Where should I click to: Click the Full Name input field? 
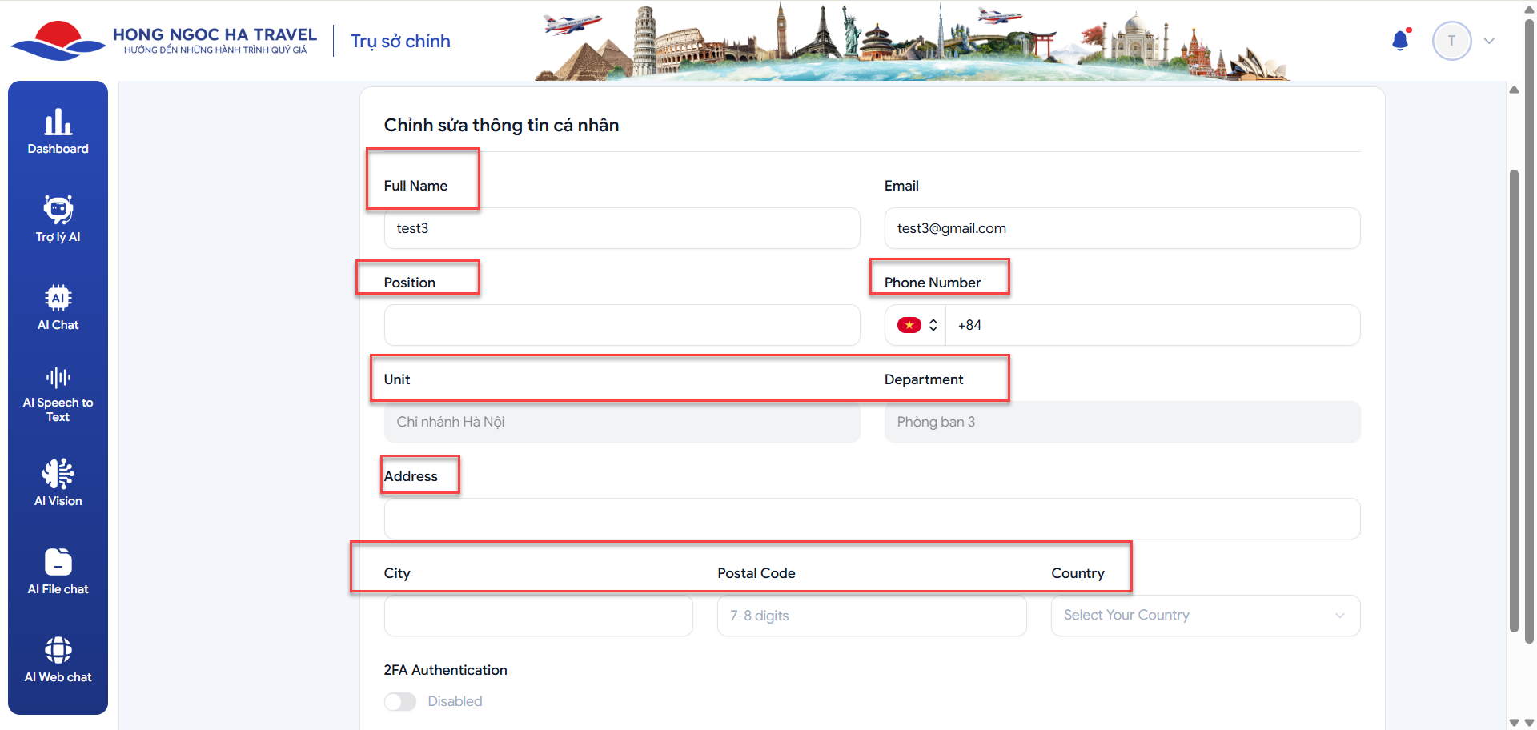click(x=621, y=228)
